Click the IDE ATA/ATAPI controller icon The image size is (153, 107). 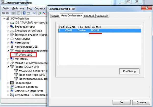12,23
